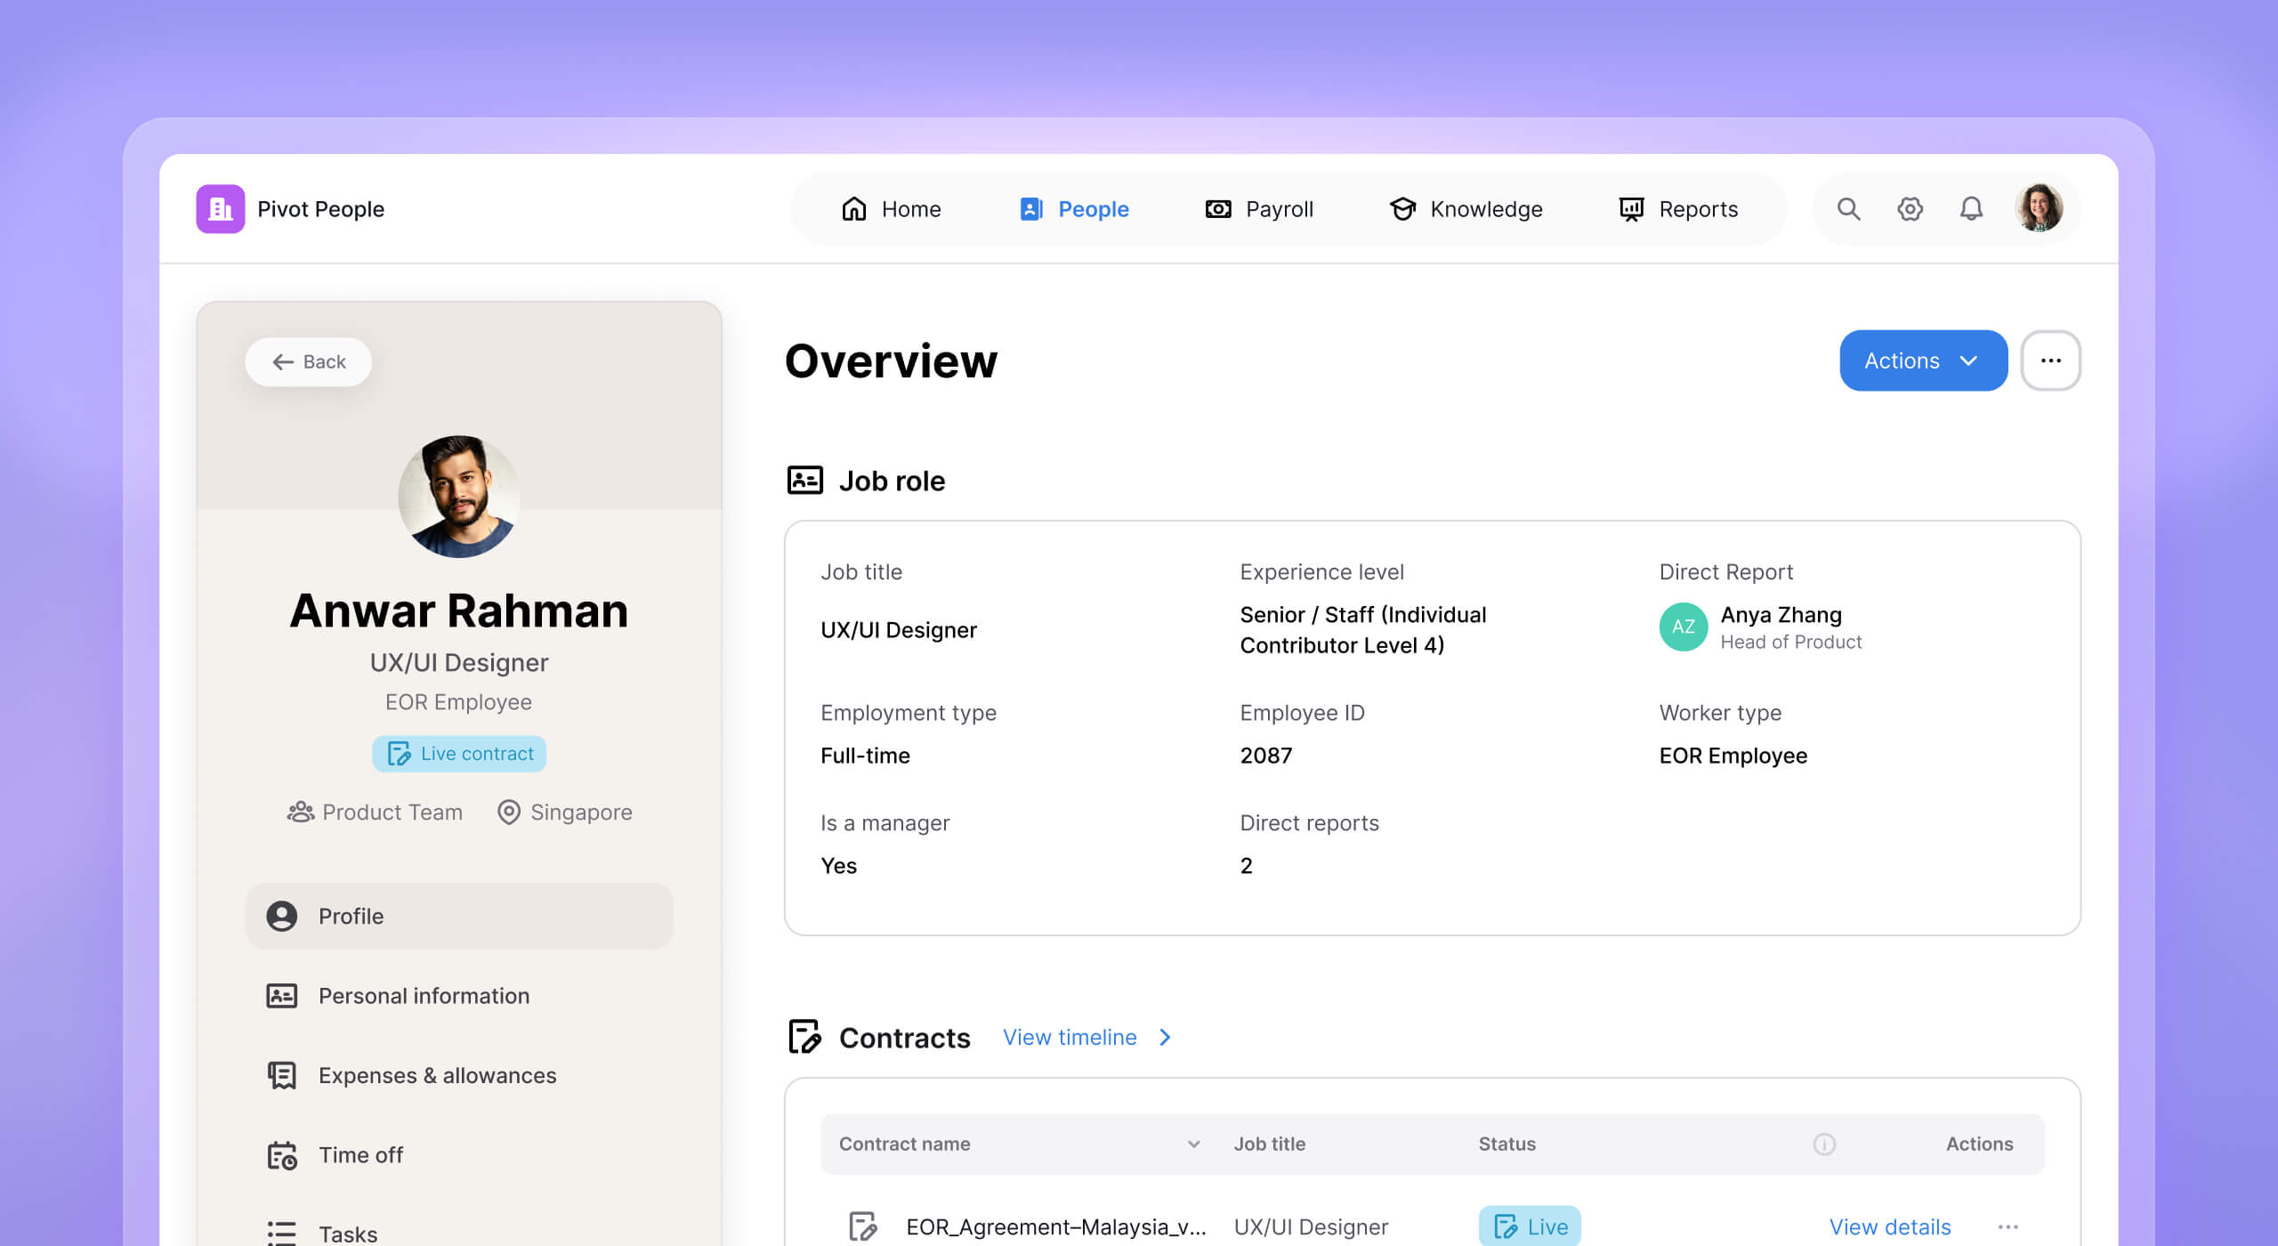The height and width of the screenshot is (1246, 2278).
Task: Expand the blue Actions dropdown
Action: click(x=1922, y=360)
